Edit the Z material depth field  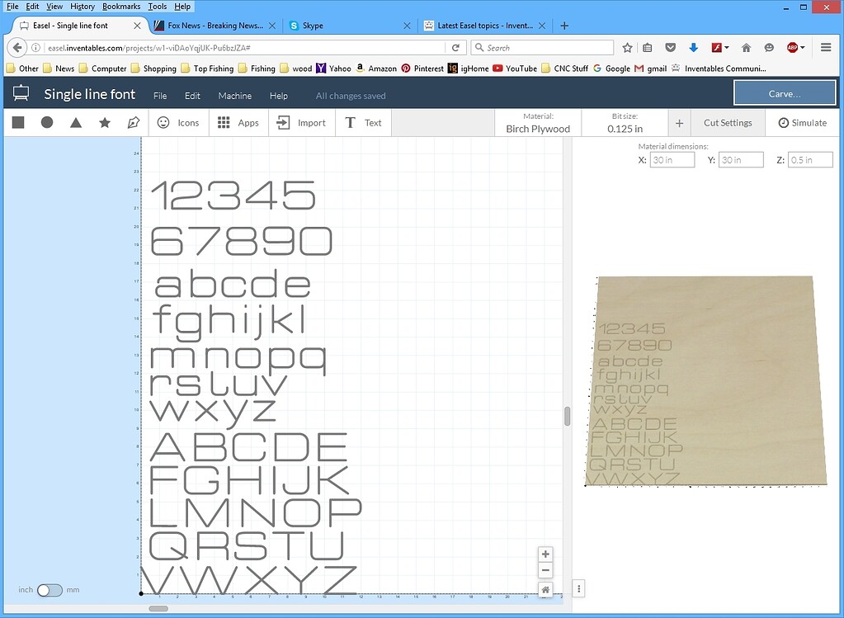(x=809, y=159)
